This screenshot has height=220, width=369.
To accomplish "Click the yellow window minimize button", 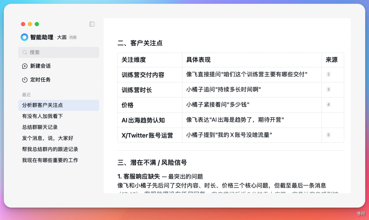I will (x=30, y=24).
